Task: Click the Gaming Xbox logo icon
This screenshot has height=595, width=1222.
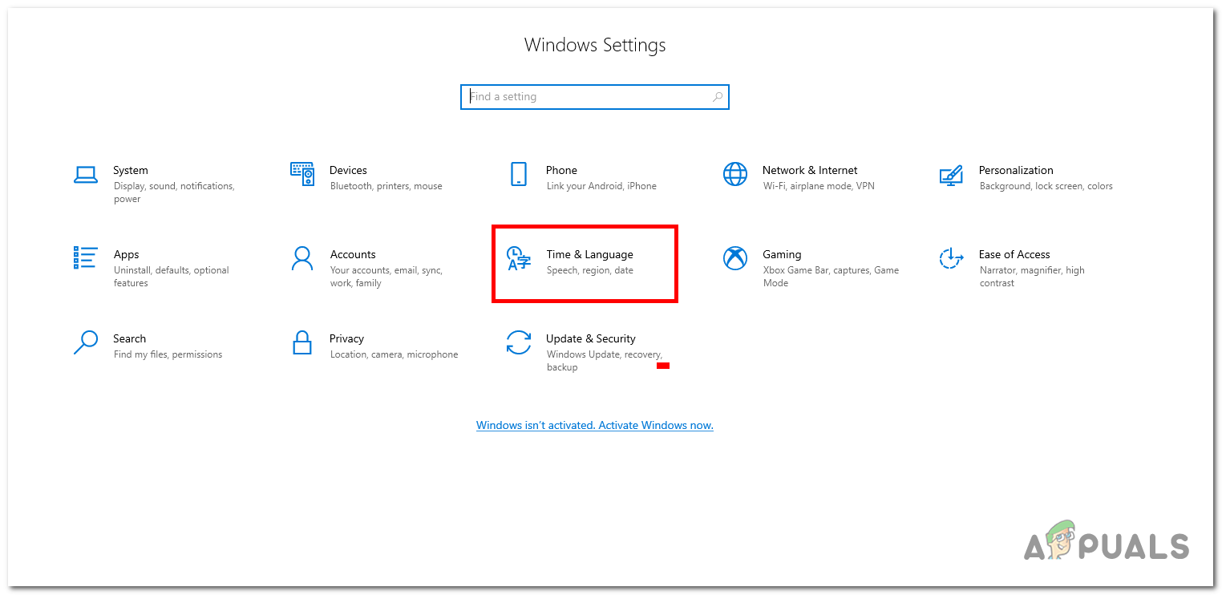Action: pyautogui.click(x=735, y=258)
